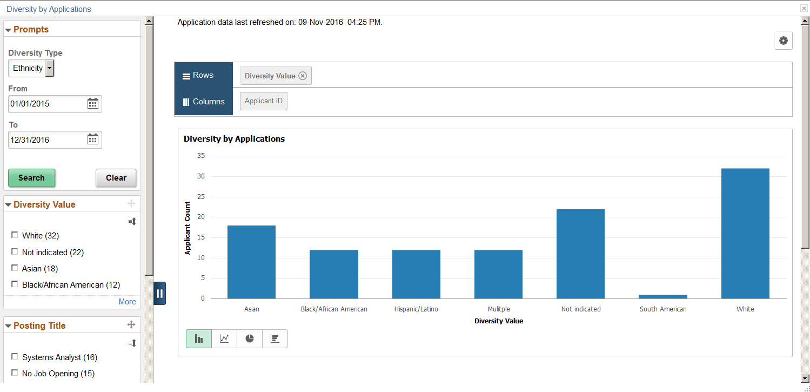Check the No Job Opening (15) filter

(x=15, y=373)
